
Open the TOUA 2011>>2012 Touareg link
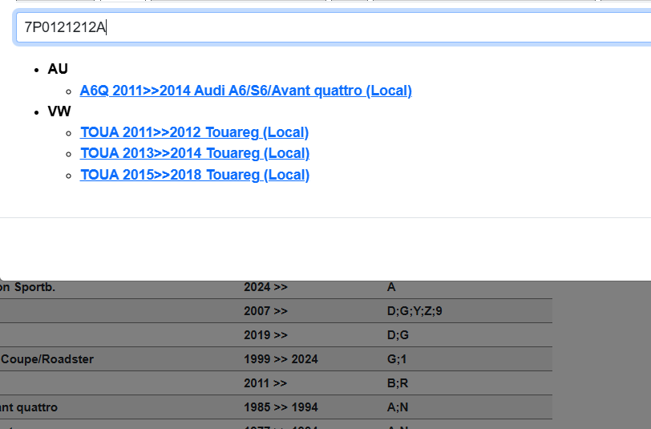[x=194, y=132]
